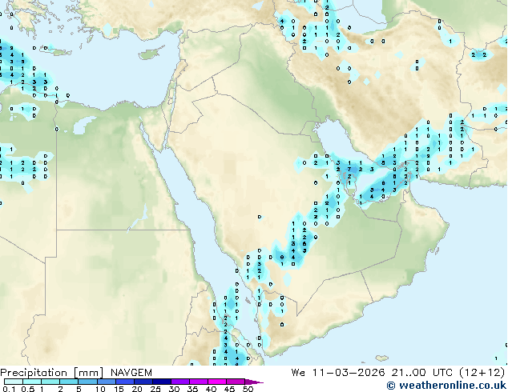The height and width of the screenshot is (392, 508).
Task: Click the date text '11-03-2026'
Action: click(x=349, y=372)
